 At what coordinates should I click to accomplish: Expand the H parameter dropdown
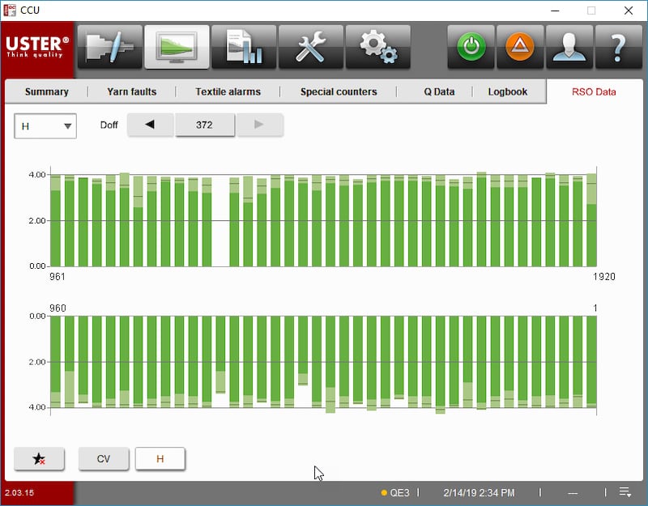point(45,126)
